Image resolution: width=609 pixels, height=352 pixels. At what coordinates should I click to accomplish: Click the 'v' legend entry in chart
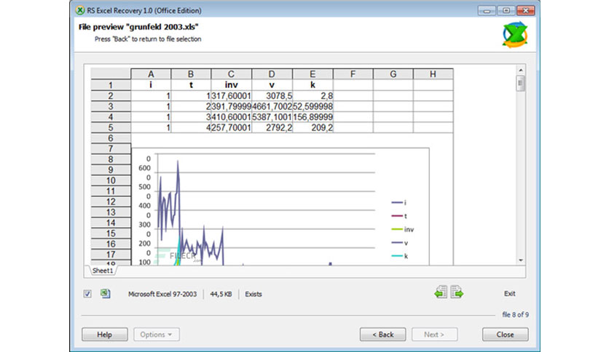400,243
